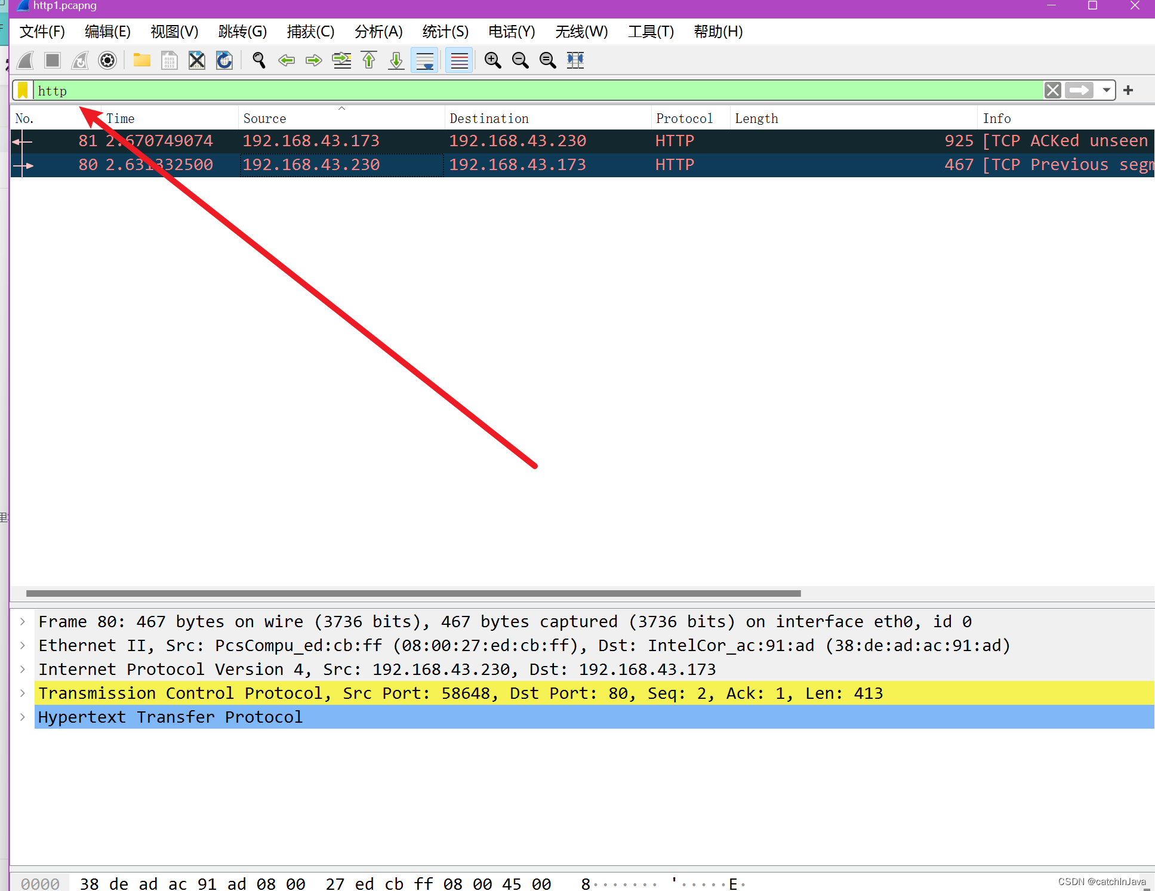
Task: Sort by the Source column header
Action: coord(341,118)
